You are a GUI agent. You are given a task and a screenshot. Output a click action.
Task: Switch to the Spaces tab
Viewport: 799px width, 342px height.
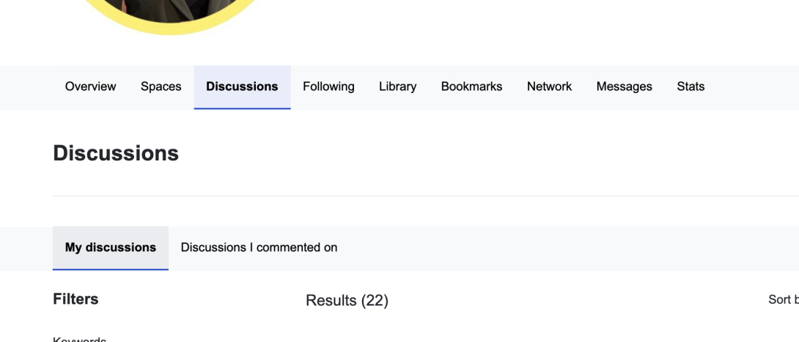(161, 86)
